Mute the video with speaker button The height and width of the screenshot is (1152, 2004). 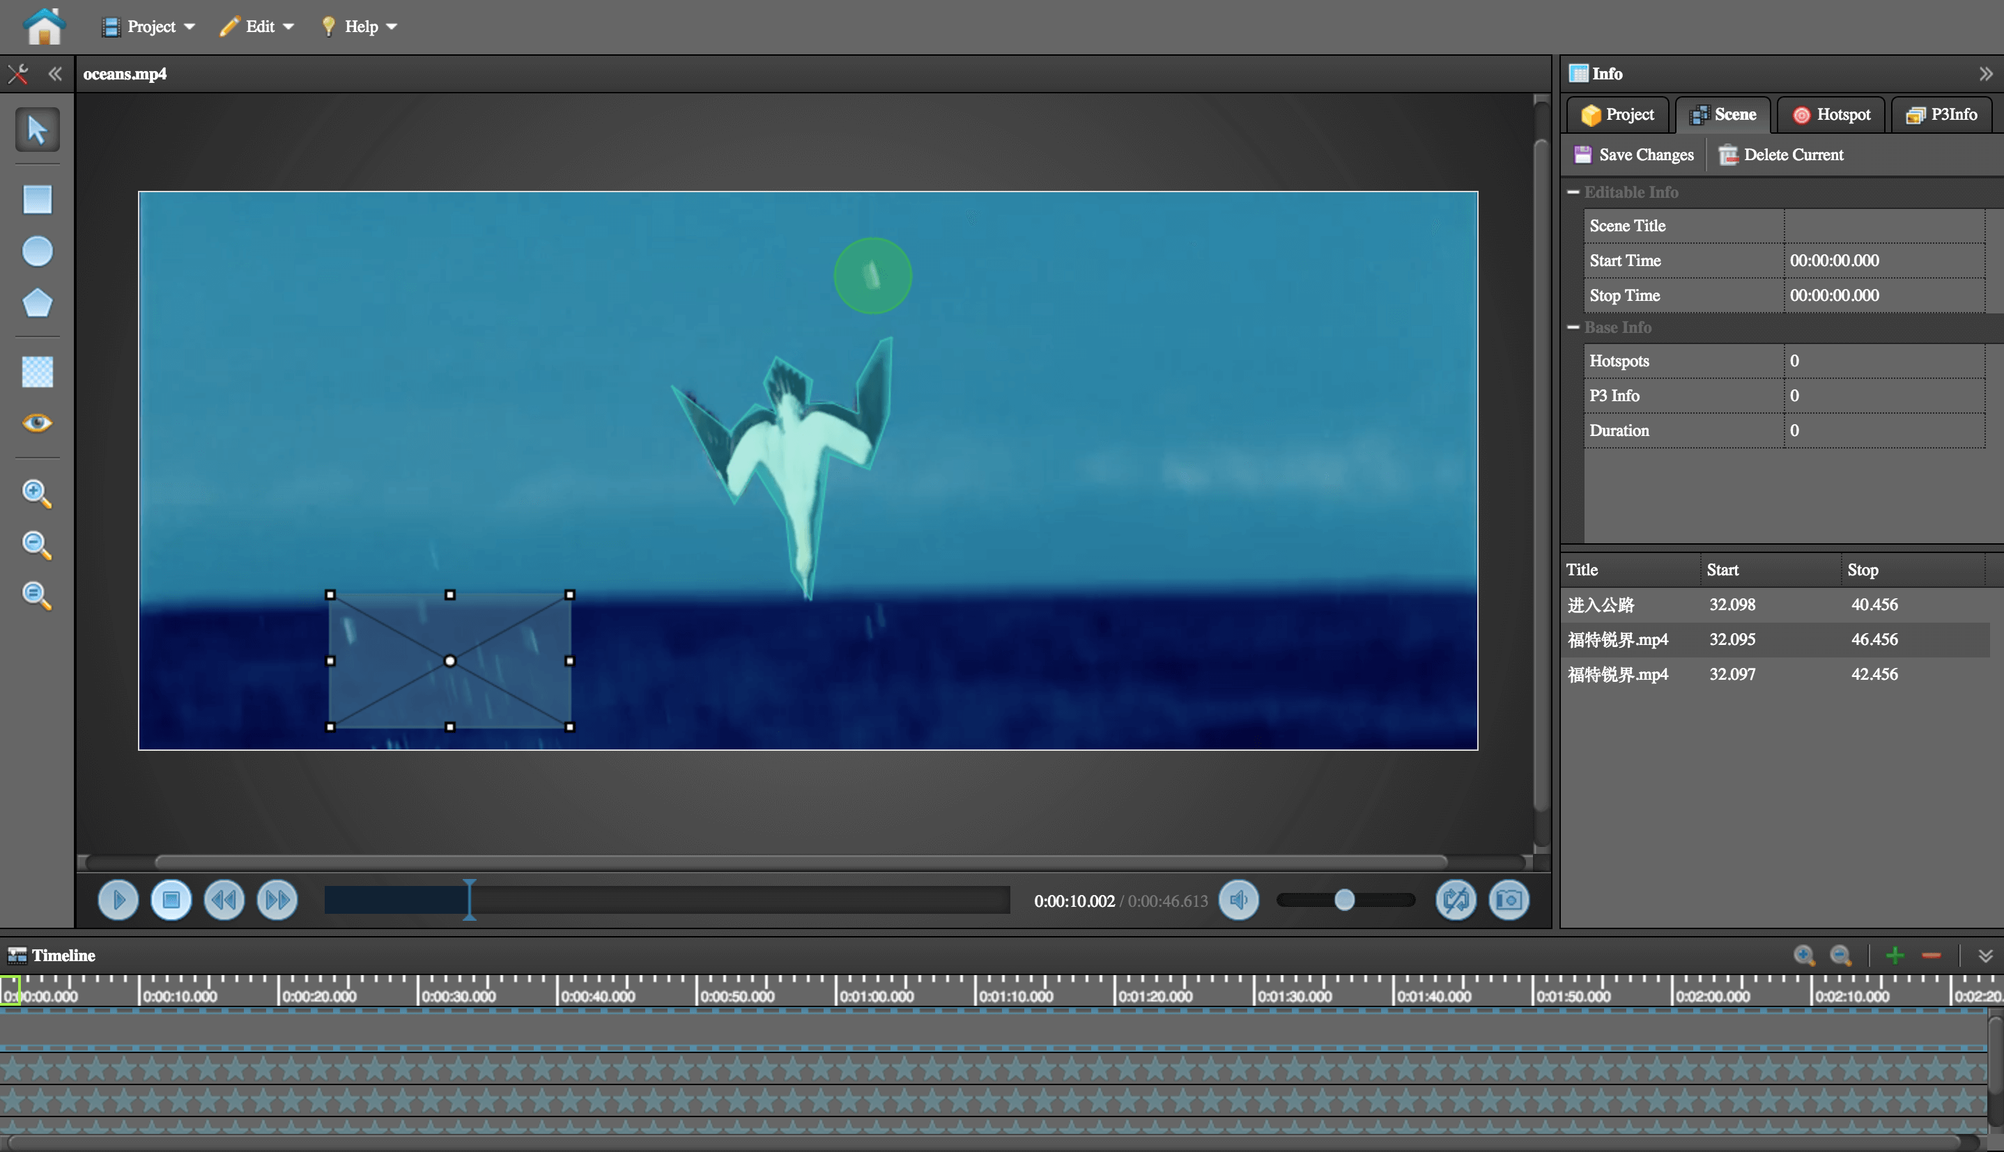(1239, 901)
